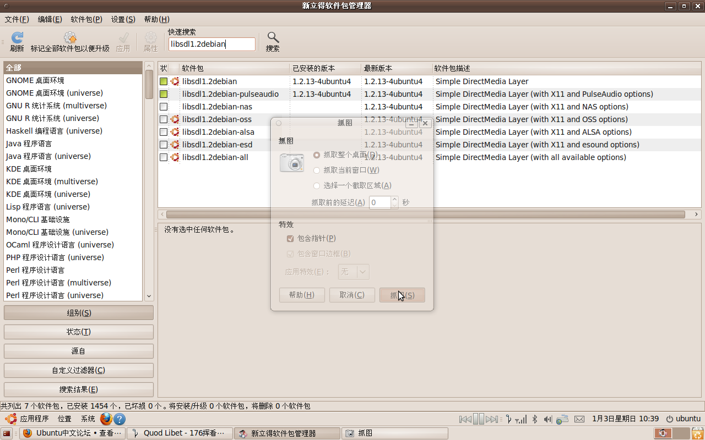
Task: Mark the libsdl1.2debian-all status checkbox
Action: [164, 157]
